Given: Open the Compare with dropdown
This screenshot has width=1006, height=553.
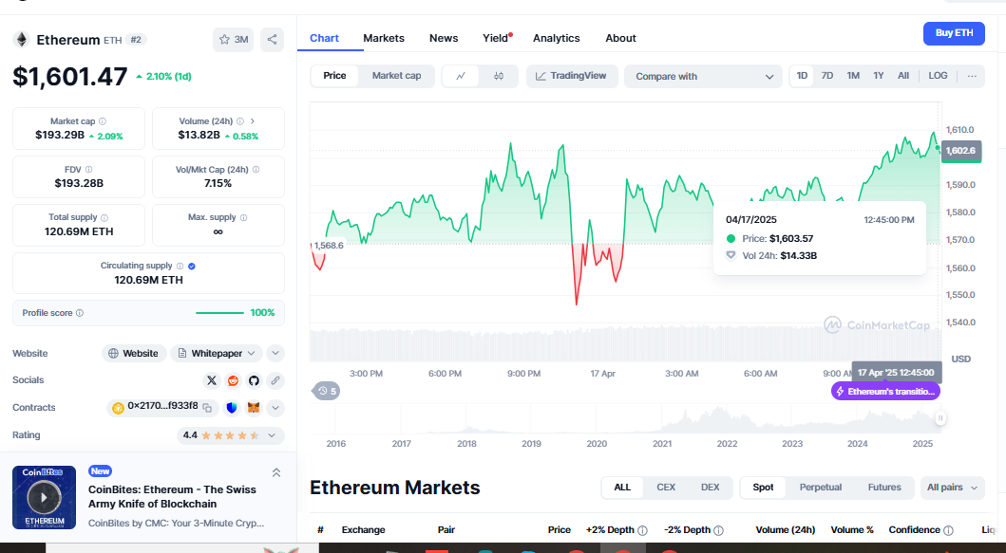Looking at the screenshot, I should pos(703,76).
